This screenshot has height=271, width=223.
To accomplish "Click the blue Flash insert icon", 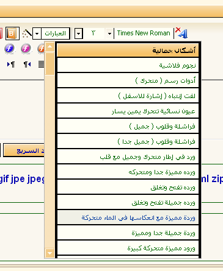I will point(10,49).
